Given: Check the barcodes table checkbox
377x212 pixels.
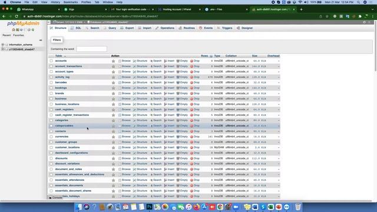Looking at the screenshot, I should [x=51, y=82].
